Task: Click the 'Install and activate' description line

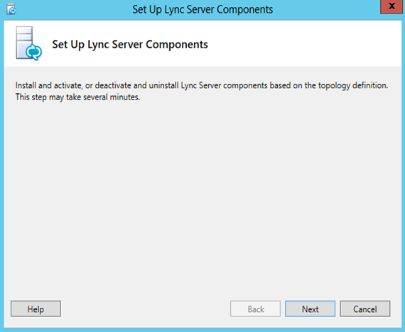Action: pyautogui.click(x=202, y=85)
